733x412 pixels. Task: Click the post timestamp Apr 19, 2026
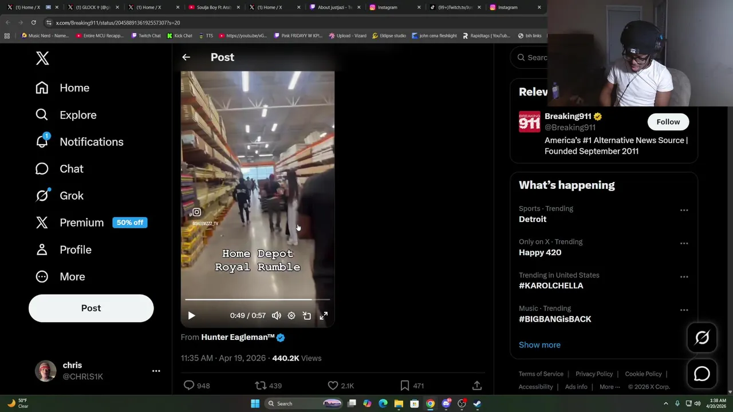click(x=223, y=358)
